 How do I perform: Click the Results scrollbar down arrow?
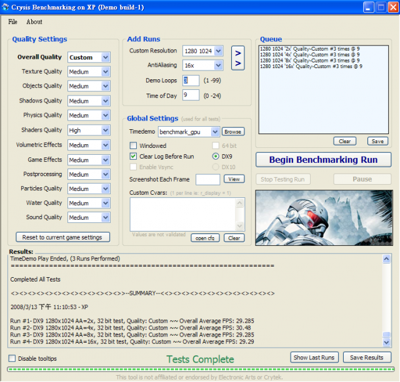click(386, 342)
